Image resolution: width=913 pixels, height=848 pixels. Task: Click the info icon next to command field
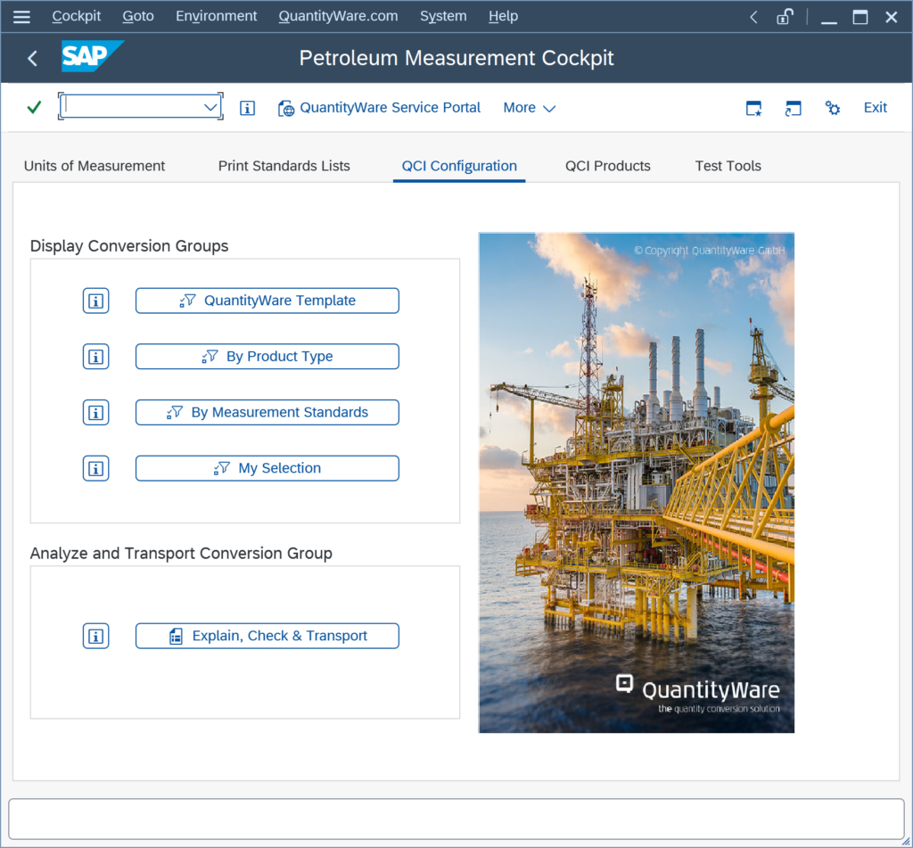coord(247,108)
